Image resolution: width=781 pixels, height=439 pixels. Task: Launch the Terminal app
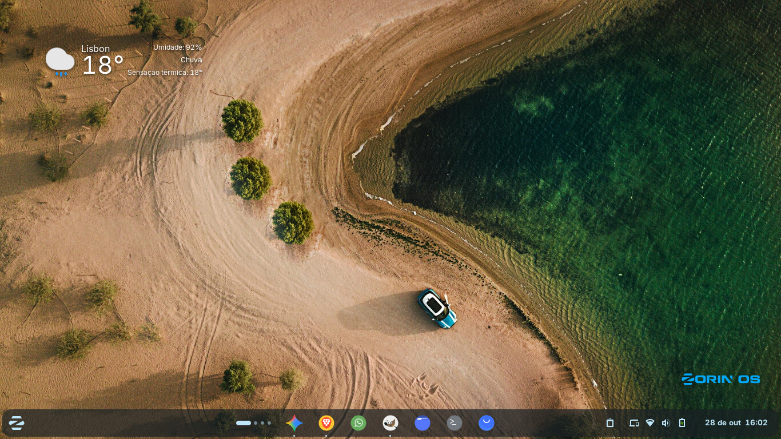click(x=455, y=423)
